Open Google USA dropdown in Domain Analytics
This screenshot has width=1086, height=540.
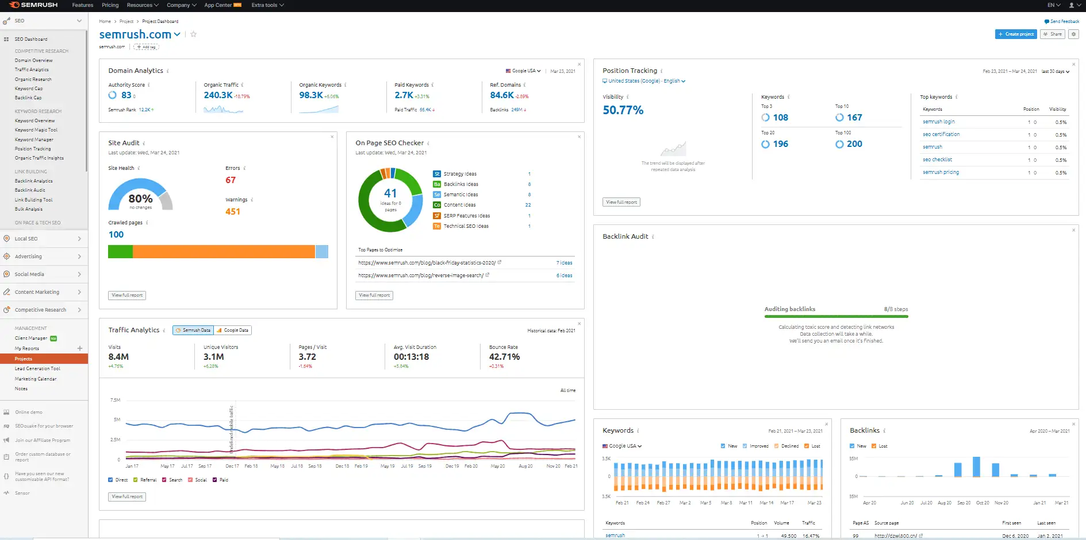pyautogui.click(x=523, y=71)
